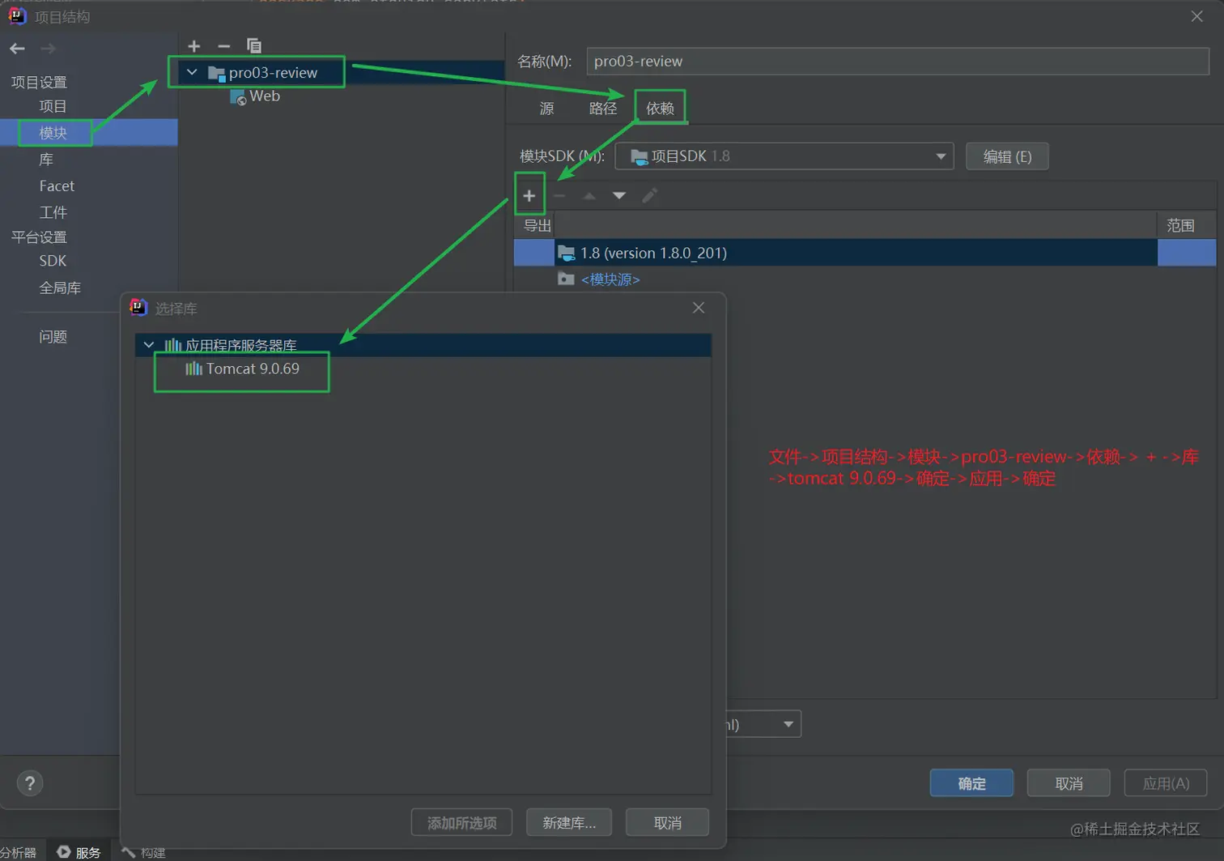This screenshot has height=861, width=1224.
Task: Select the module source dependency row
Action: (x=865, y=279)
